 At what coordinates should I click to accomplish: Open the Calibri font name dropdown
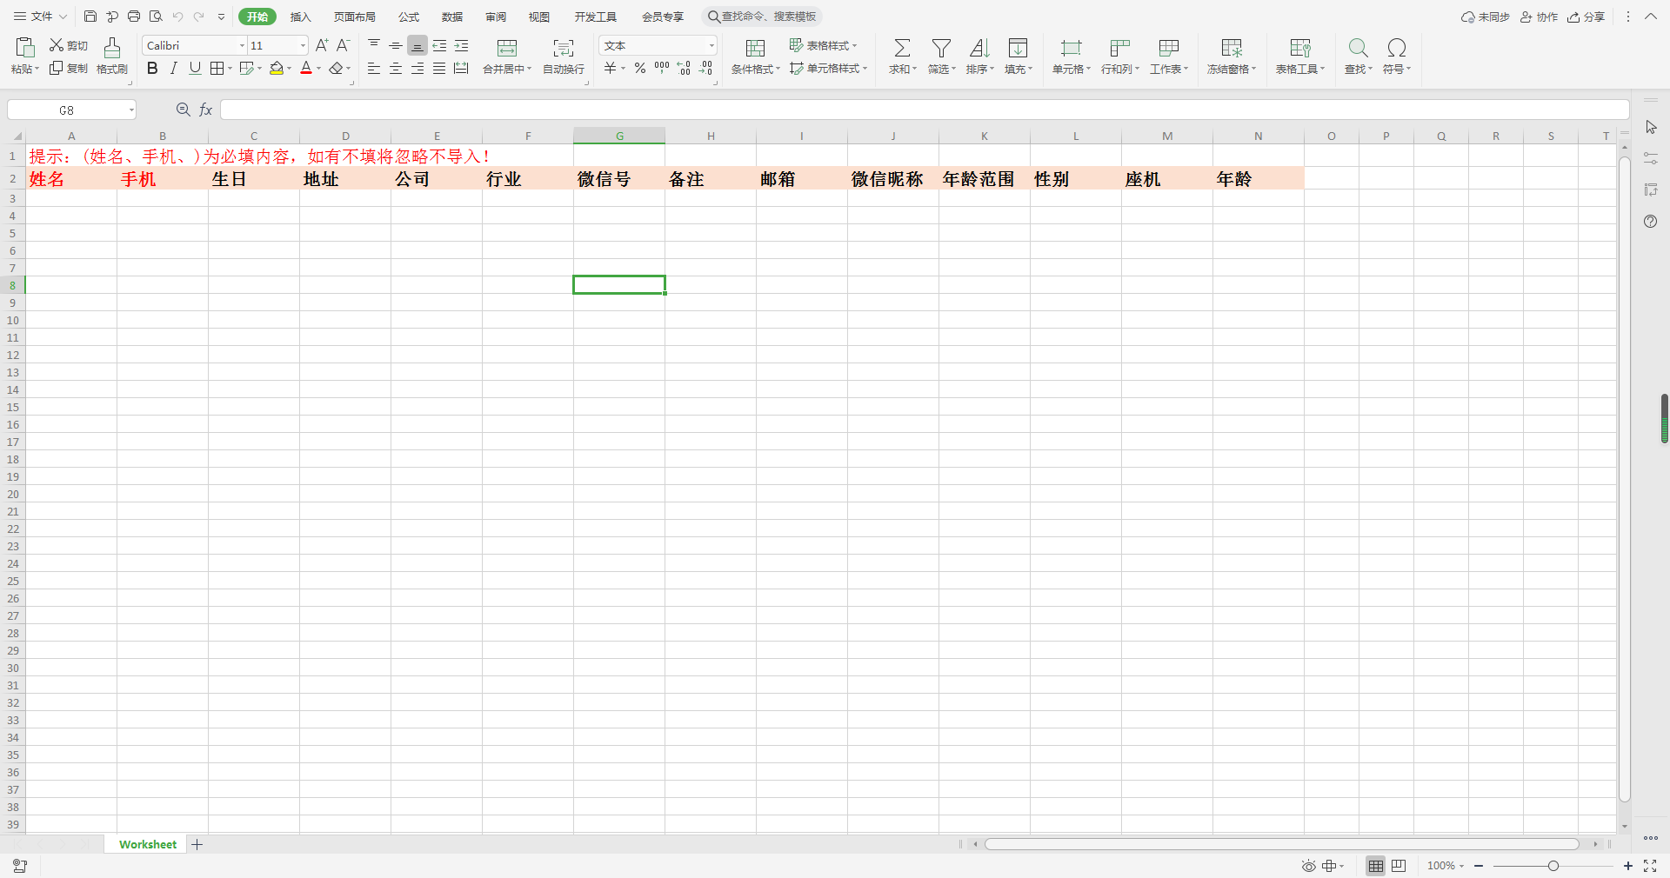point(242,45)
